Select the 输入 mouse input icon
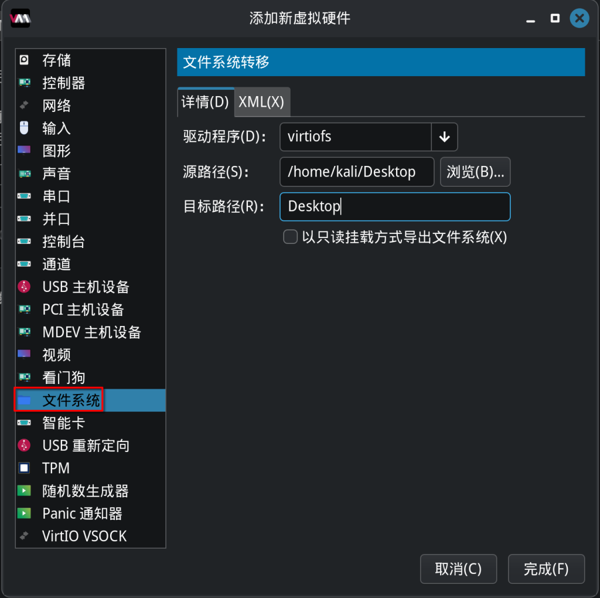 pyautogui.click(x=24, y=128)
